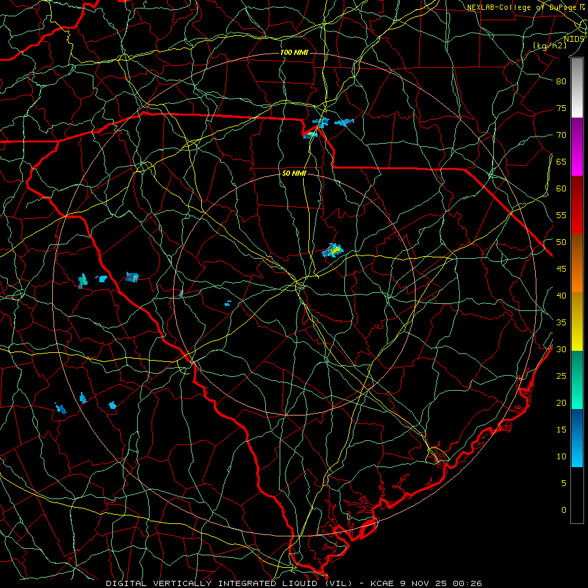Click the [kg/m2] units label
The image size is (588, 588).
[x=549, y=45]
